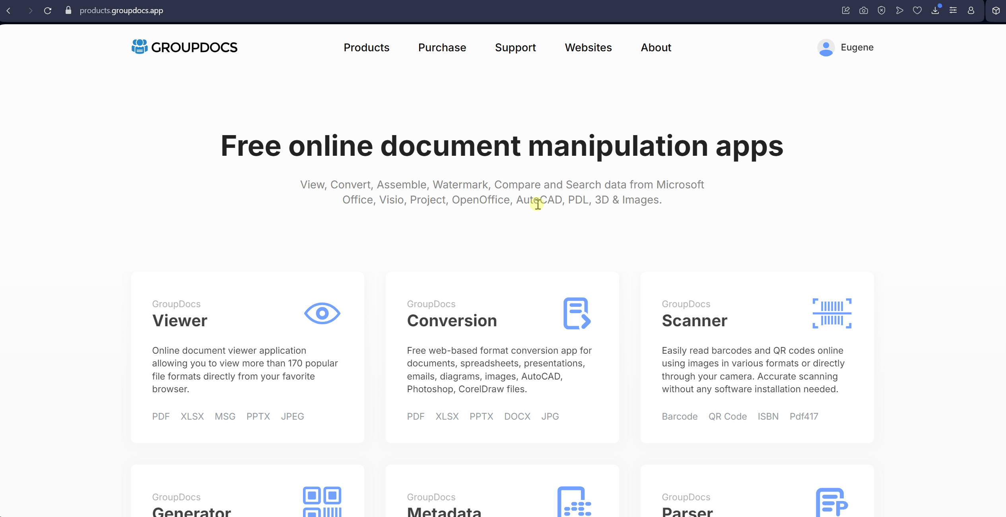Click the Eugene account name

click(x=857, y=47)
